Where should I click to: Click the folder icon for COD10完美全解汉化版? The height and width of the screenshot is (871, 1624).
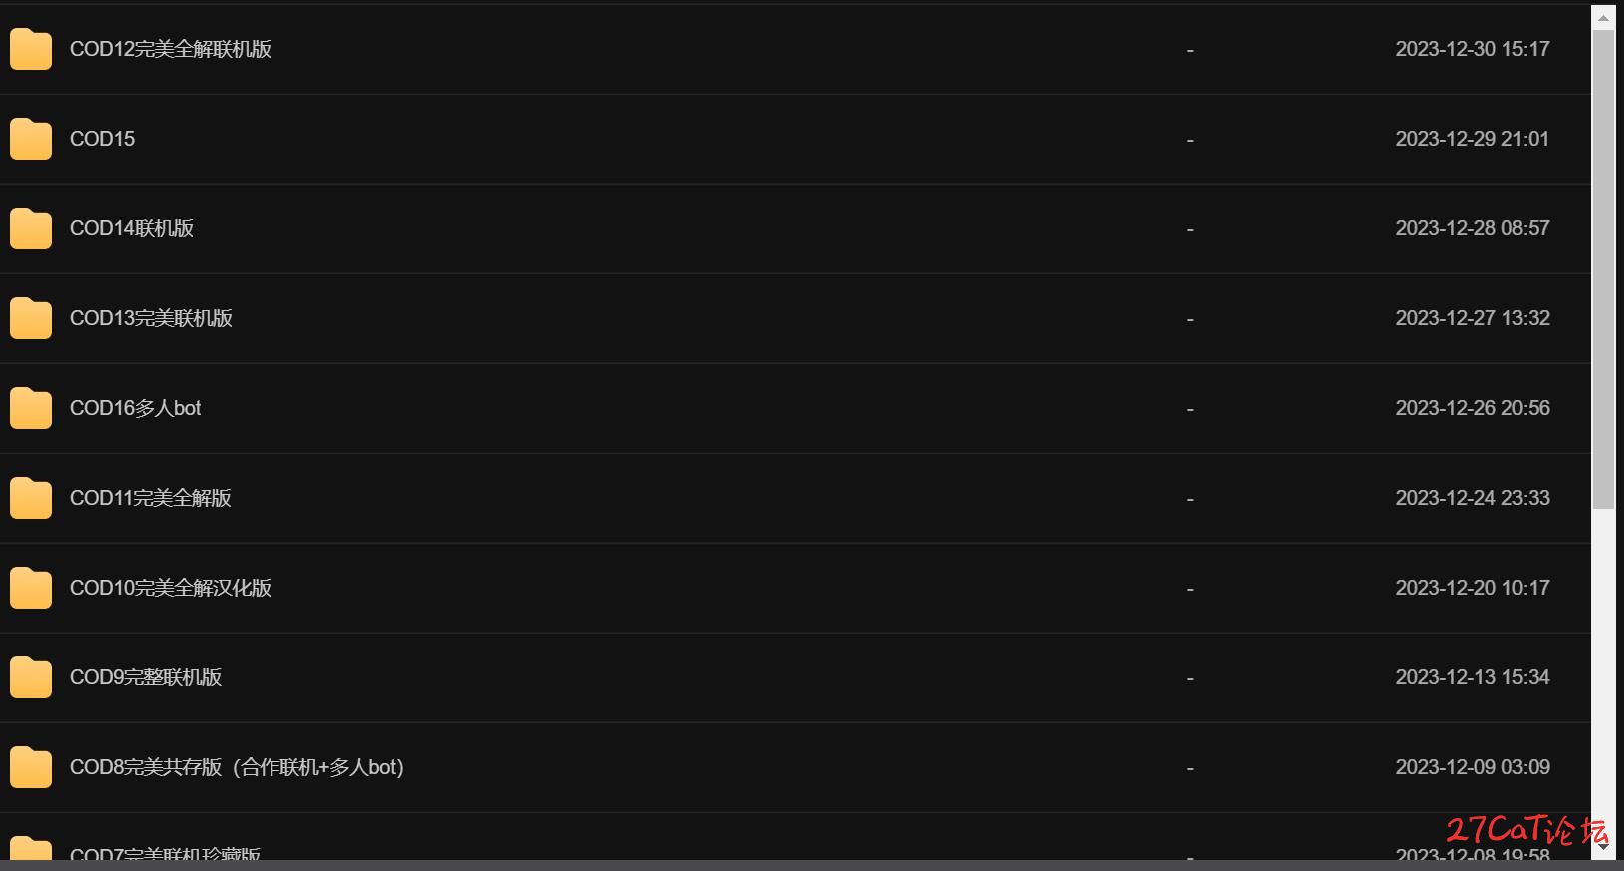31,588
